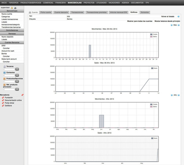The image size is (184, 165).
Task: Click Mostrar para todas las cuentas
Action: point(139,21)
